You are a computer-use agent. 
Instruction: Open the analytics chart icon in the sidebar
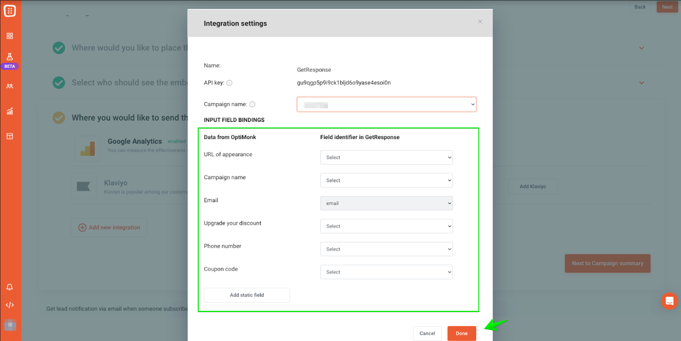[10, 111]
